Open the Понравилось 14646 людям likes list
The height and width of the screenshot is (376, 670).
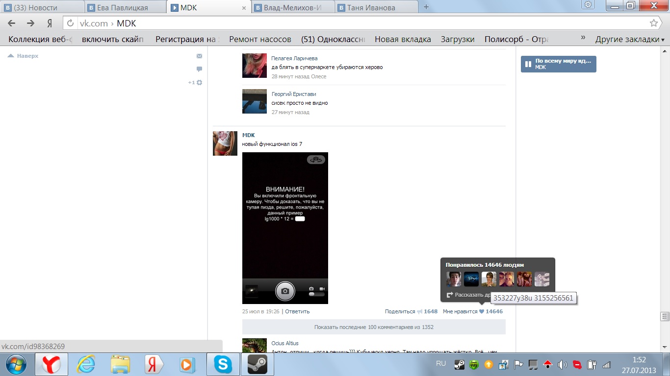click(485, 264)
